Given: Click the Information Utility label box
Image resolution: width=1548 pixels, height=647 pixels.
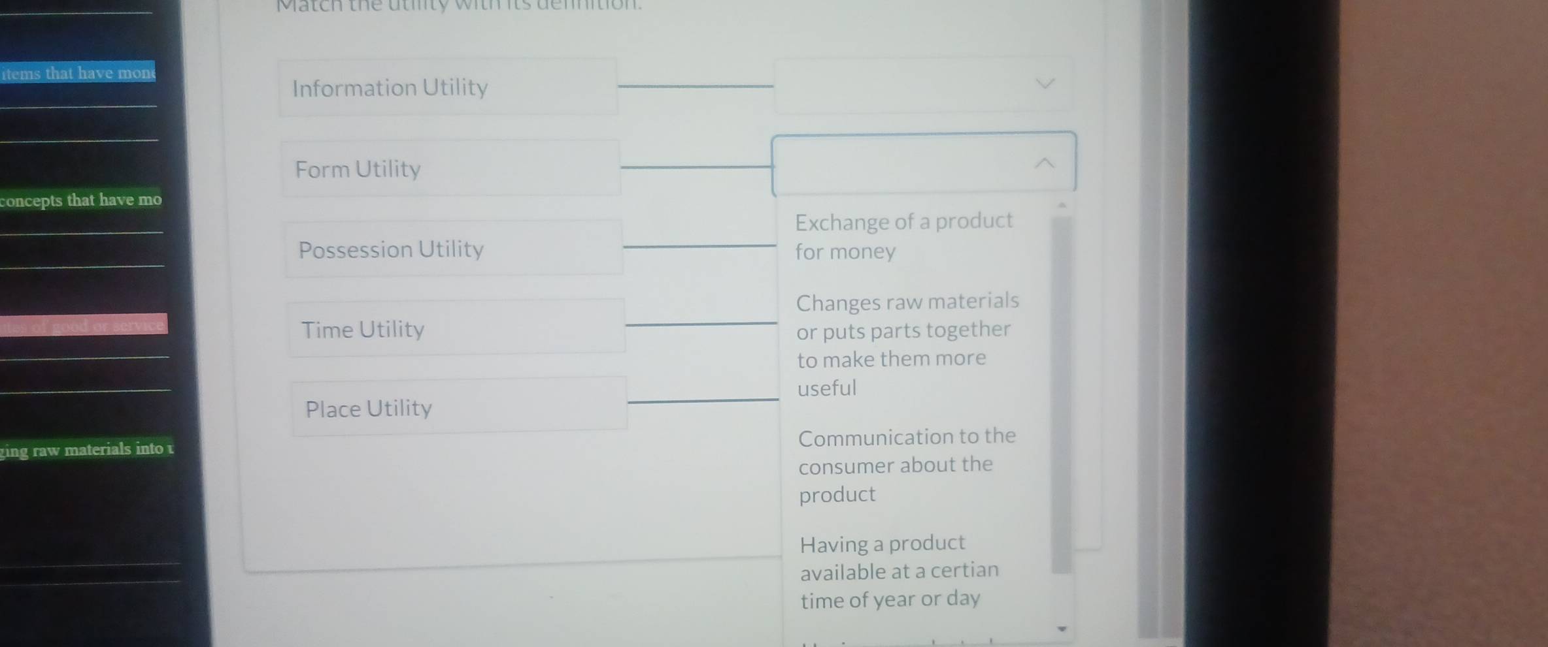Looking at the screenshot, I should click(x=448, y=87).
